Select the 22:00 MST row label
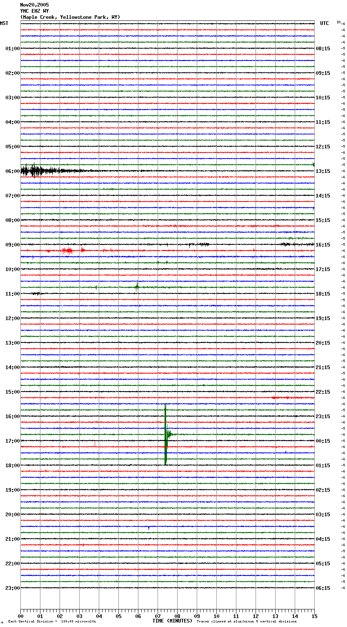The image size is (347, 627). point(13,564)
